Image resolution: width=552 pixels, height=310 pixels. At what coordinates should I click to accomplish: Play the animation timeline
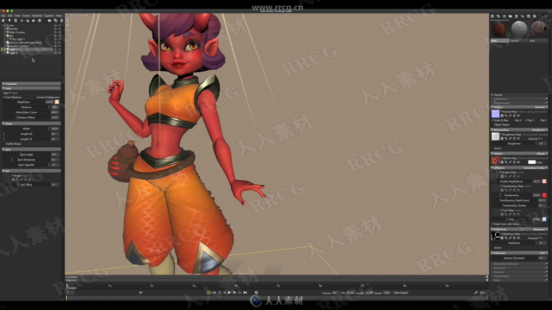coord(229,292)
